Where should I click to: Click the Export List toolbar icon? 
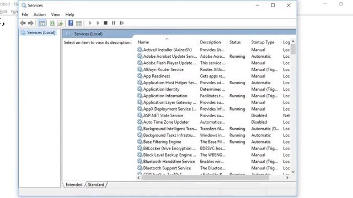tap(60, 23)
